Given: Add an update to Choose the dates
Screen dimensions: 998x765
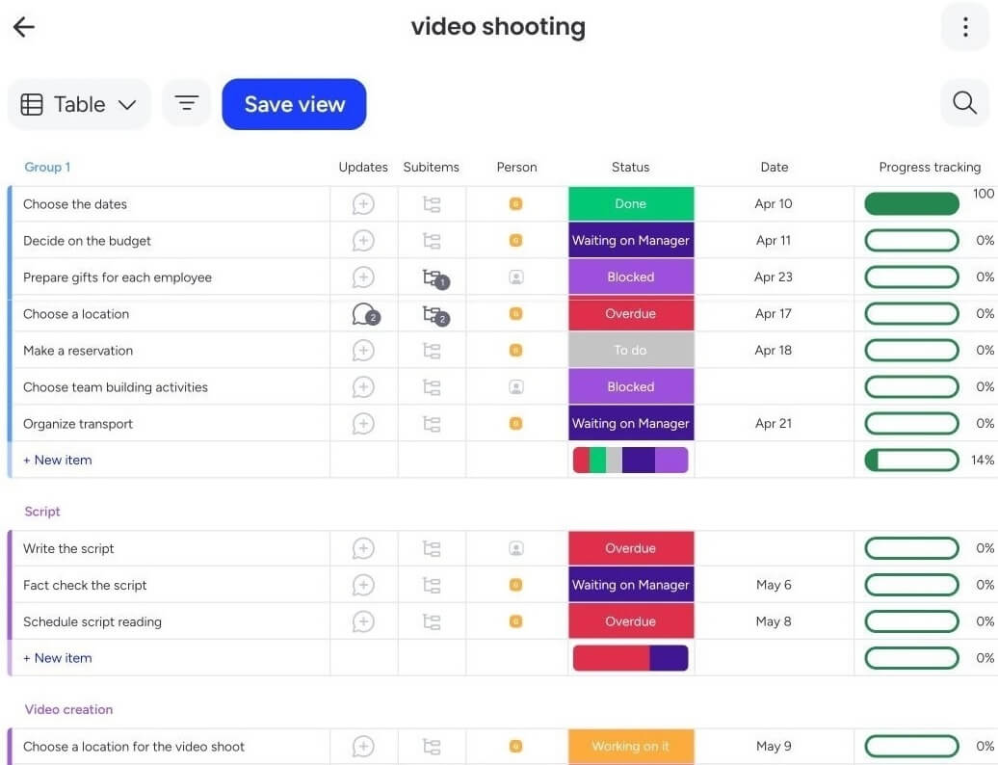Looking at the screenshot, I should click(363, 203).
